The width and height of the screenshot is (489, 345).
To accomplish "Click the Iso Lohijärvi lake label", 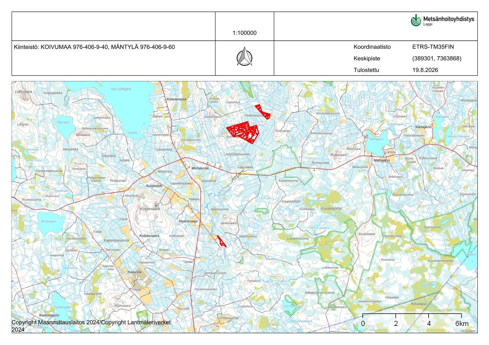I will click(121, 89).
